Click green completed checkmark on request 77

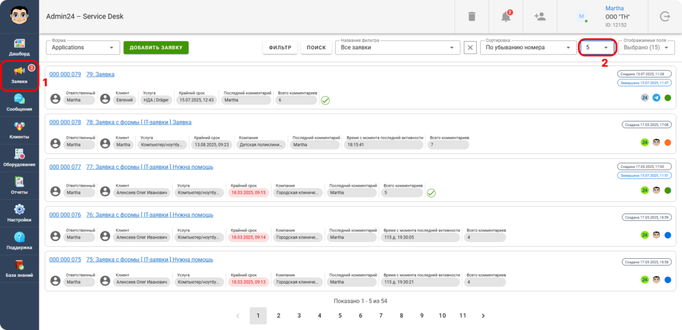pos(431,193)
